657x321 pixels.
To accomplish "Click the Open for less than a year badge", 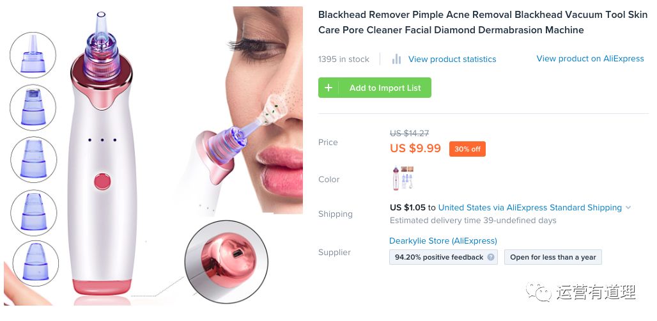I will pyautogui.click(x=553, y=257).
